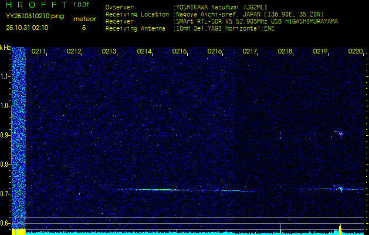The image size is (369, 235).
Task: Click the 26.10.31 02:10 timestamp
Action: coord(27,28)
